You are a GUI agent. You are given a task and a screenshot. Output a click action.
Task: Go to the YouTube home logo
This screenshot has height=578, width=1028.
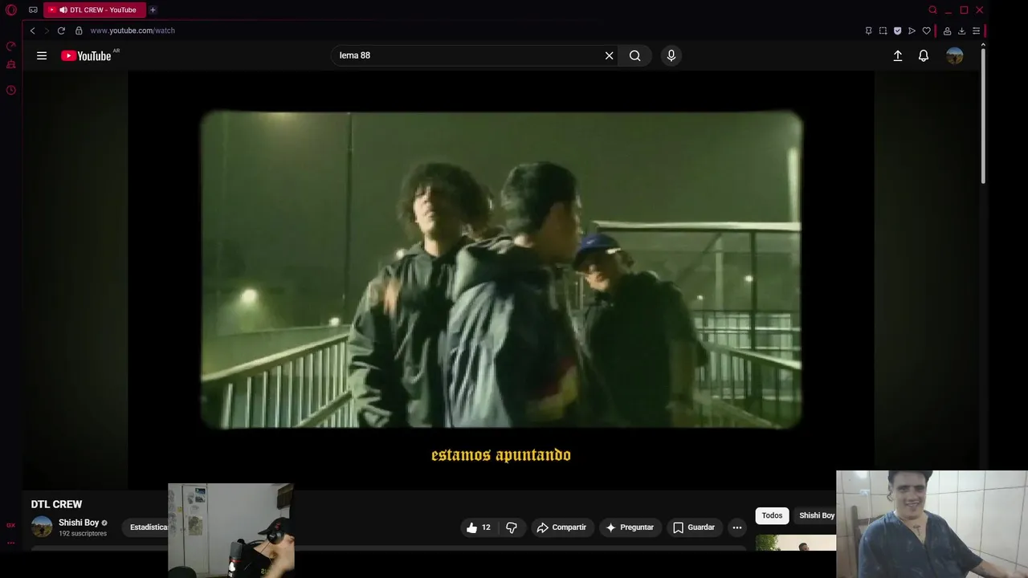tap(87, 55)
